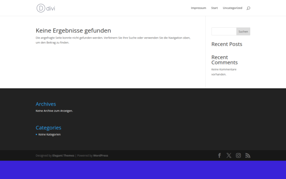
Task: Open the Instagram footer icon
Action: pos(238,156)
